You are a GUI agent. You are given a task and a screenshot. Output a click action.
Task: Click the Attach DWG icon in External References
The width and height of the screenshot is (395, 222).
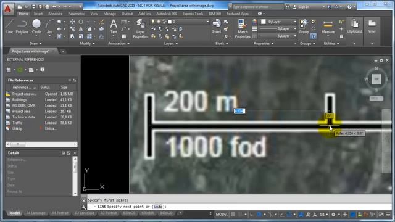tap(9, 70)
